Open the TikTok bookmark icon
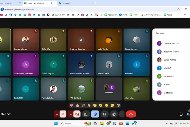 pos(48,15)
